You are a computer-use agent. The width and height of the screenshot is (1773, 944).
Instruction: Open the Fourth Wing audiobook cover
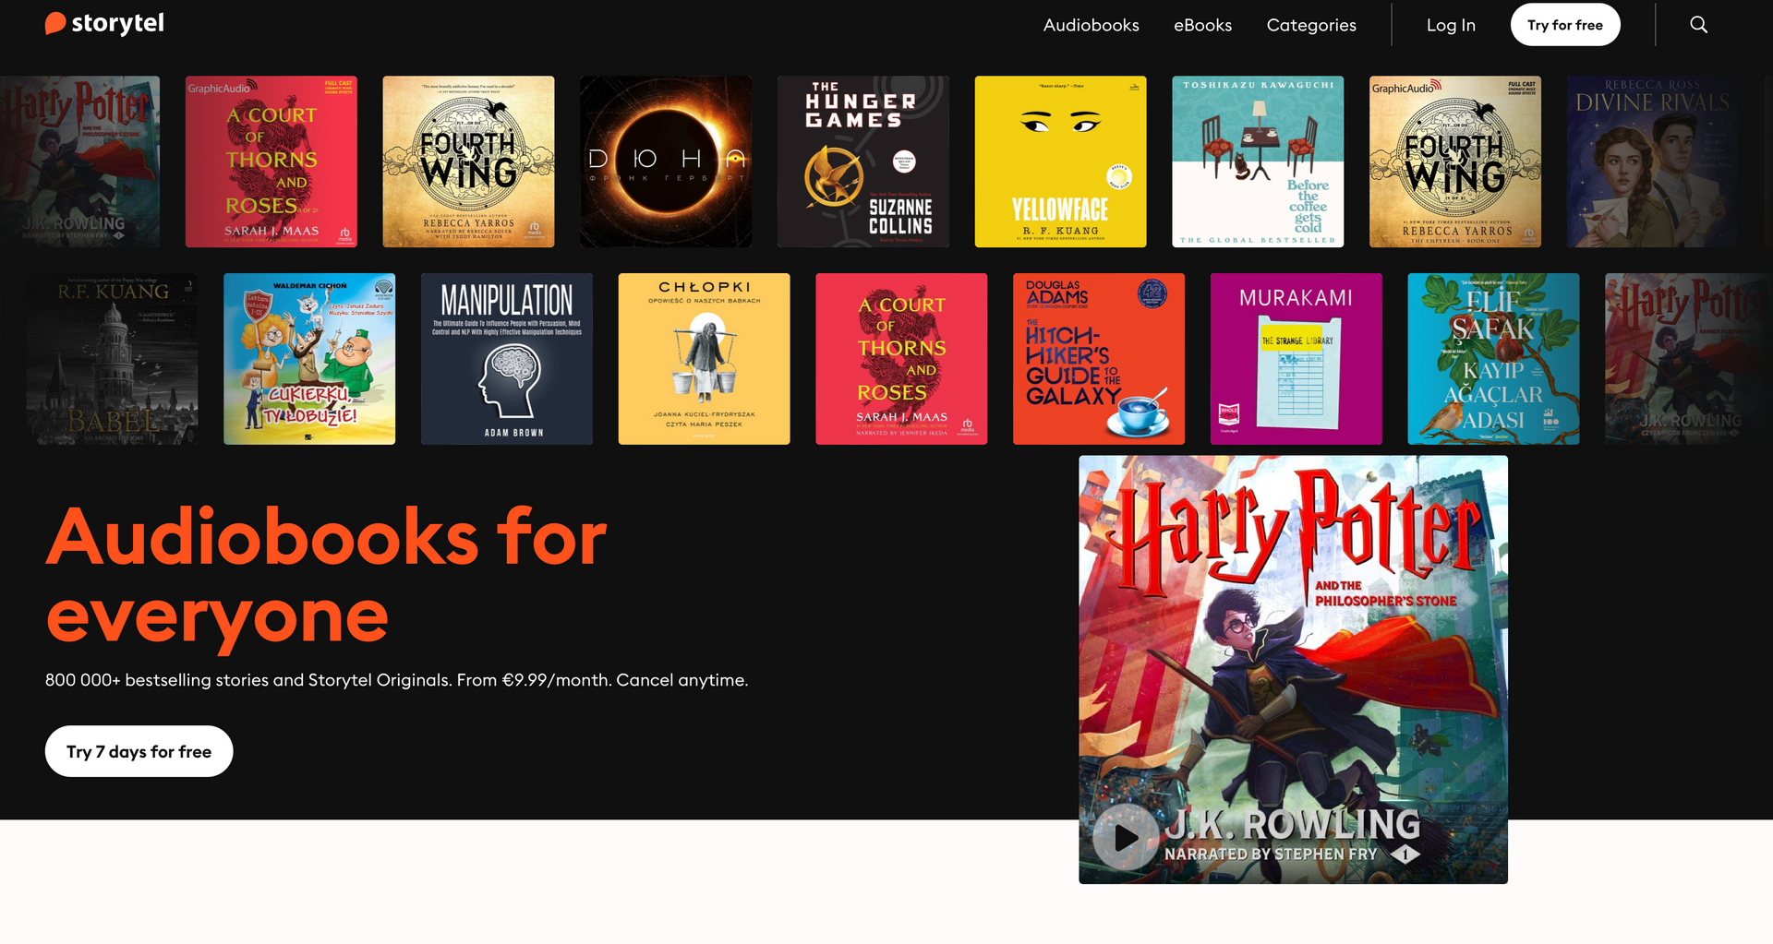[x=468, y=161]
